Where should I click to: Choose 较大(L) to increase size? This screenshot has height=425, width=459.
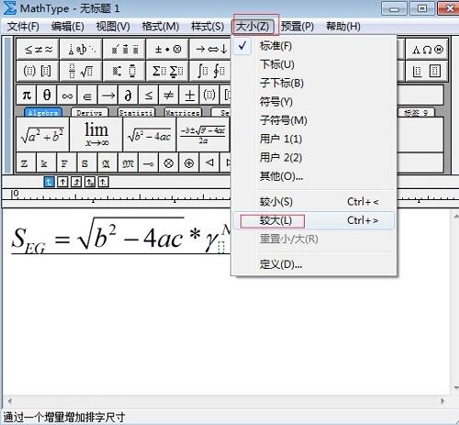pyautogui.click(x=314, y=220)
